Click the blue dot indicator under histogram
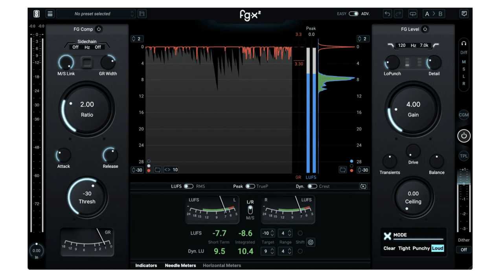The height and width of the screenshot is (275, 502). [351, 161]
